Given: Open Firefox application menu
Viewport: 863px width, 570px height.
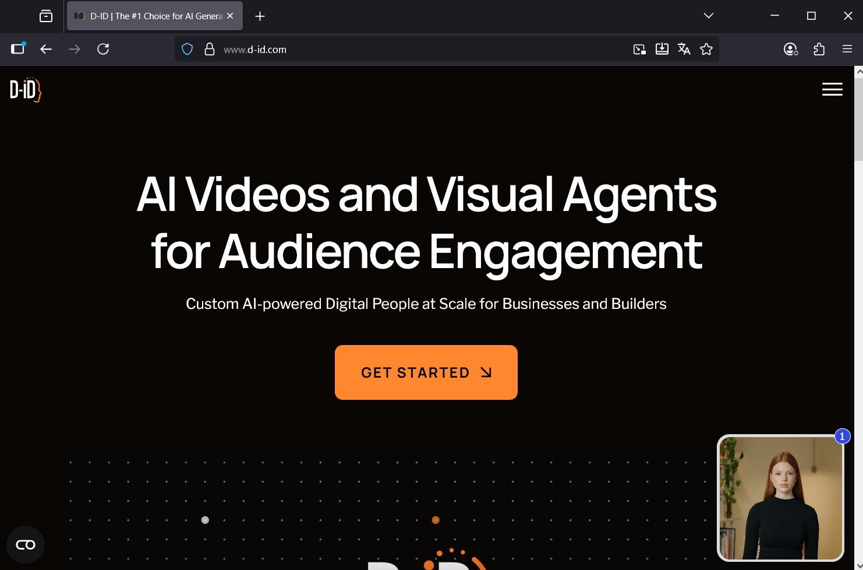Looking at the screenshot, I should coord(847,50).
